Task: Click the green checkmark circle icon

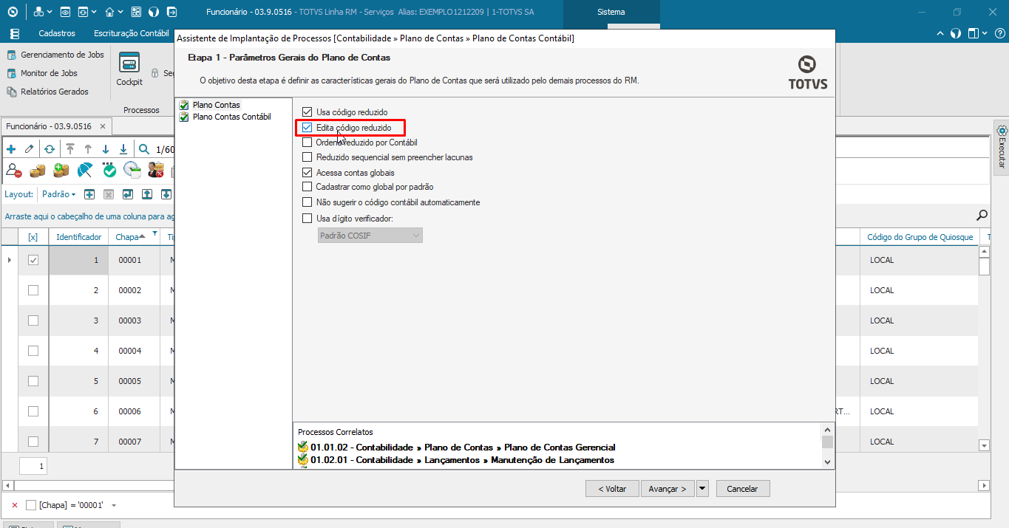Action: (109, 171)
